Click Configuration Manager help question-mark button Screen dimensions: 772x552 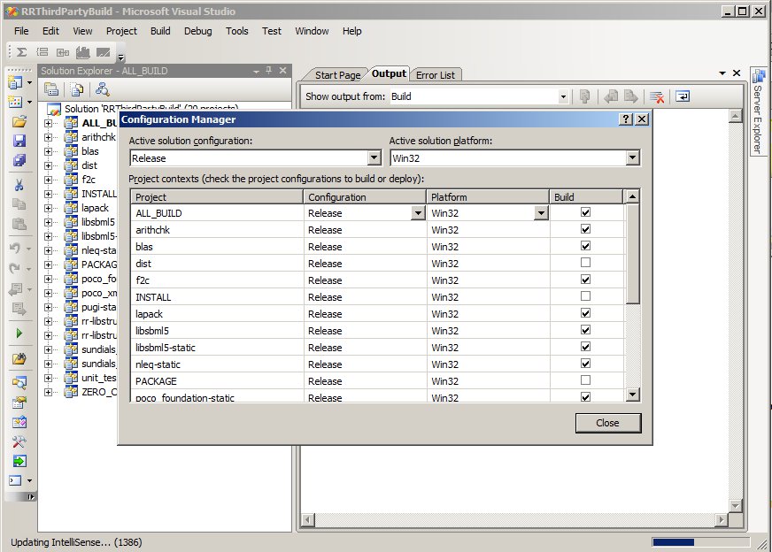coord(625,119)
